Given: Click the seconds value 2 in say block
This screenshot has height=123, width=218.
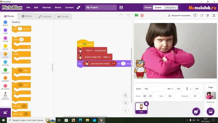Looking at the screenshot, I should (x=123, y=64).
